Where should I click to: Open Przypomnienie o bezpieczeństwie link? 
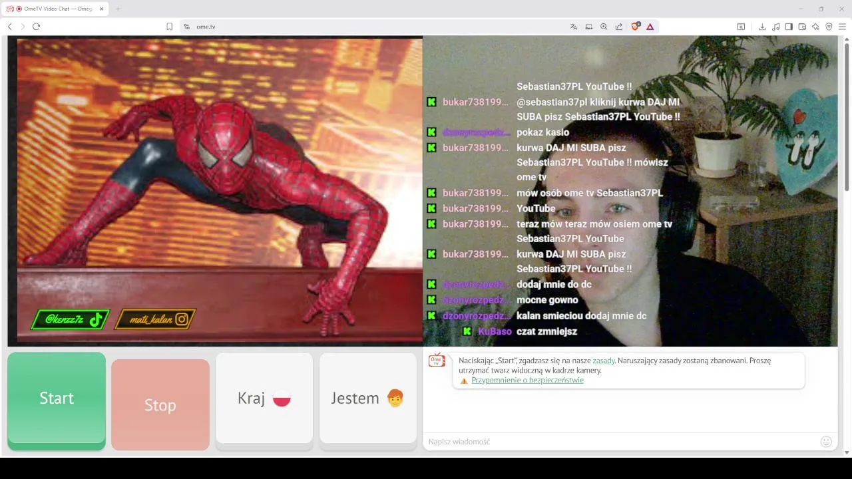click(x=527, y=381)
